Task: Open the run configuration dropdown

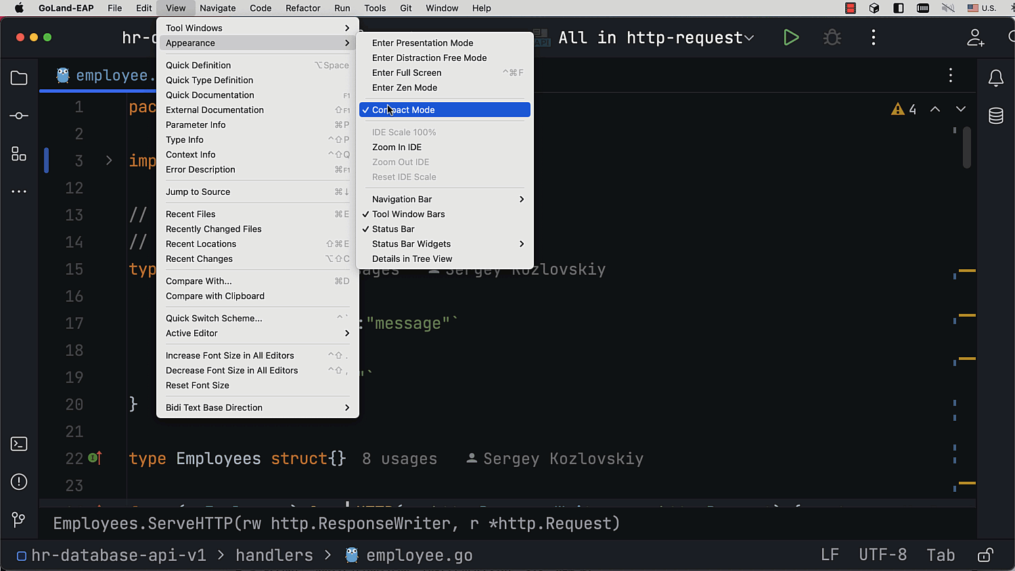Action: (x=656, y=38)
